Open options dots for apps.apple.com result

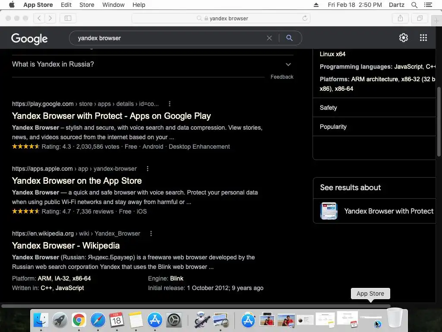148,169
